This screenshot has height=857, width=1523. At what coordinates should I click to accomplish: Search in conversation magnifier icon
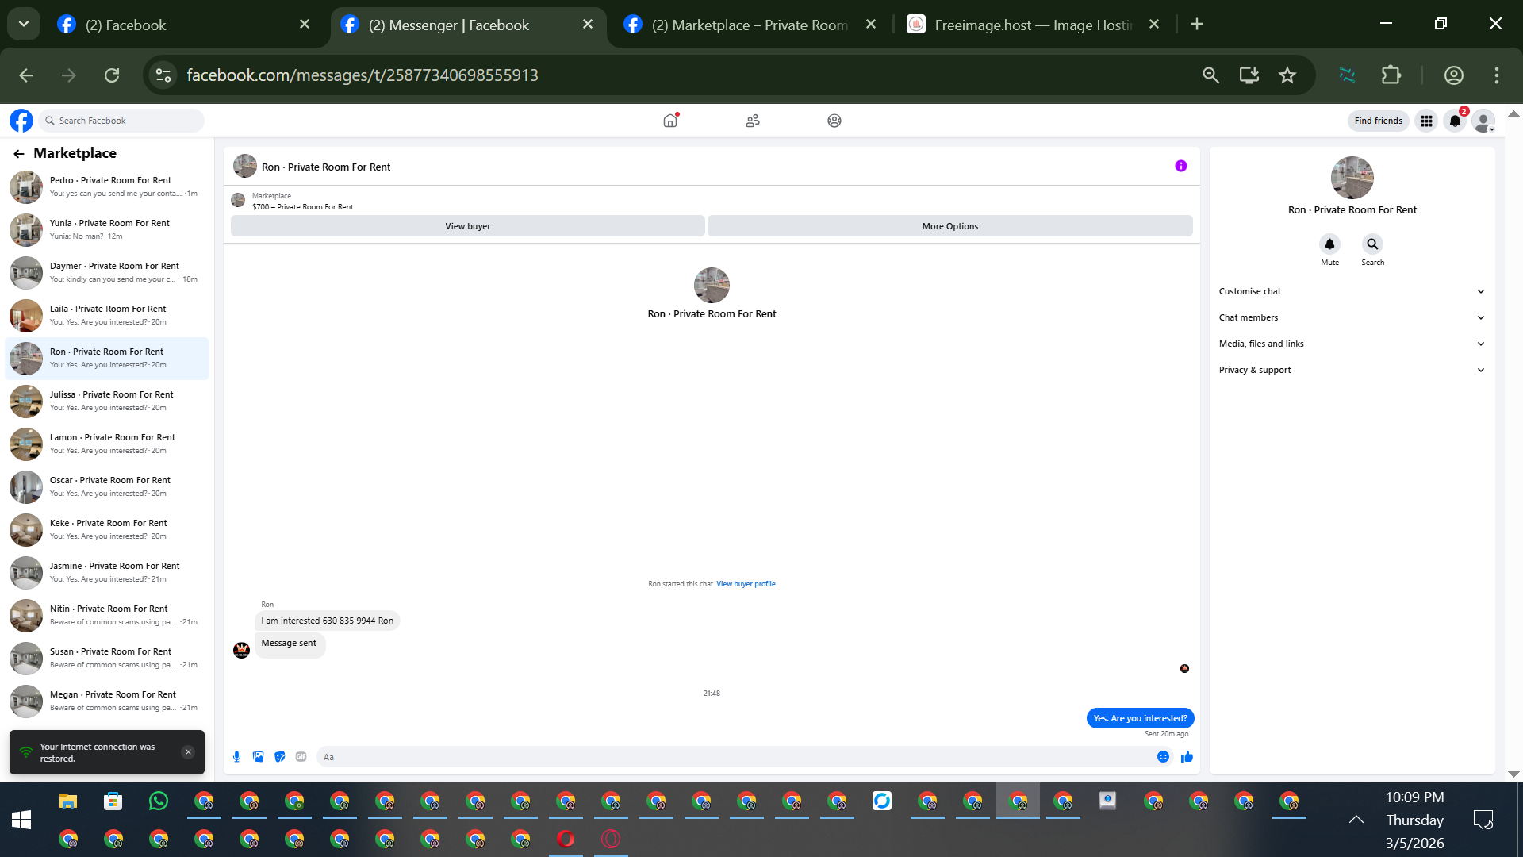(x=1372, y=244)
